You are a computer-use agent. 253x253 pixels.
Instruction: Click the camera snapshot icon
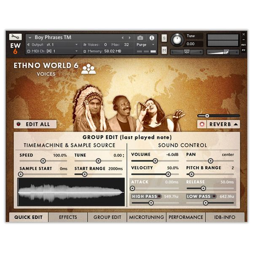tap(140, 38)
